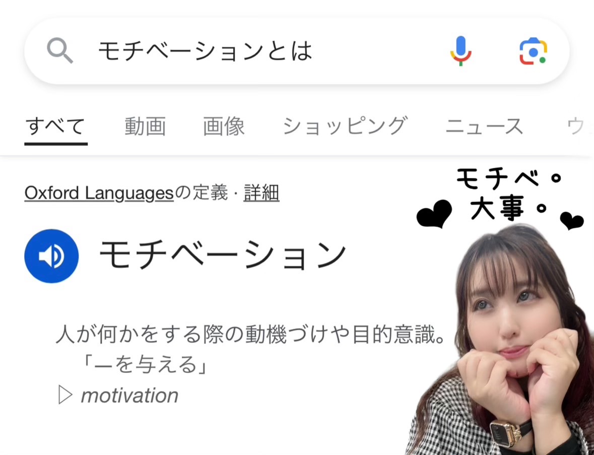Expand the motivation word origin triangle

(65, 395)
